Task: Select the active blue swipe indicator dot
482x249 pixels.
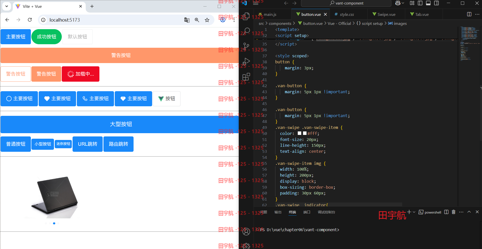Action: (54, 223)
